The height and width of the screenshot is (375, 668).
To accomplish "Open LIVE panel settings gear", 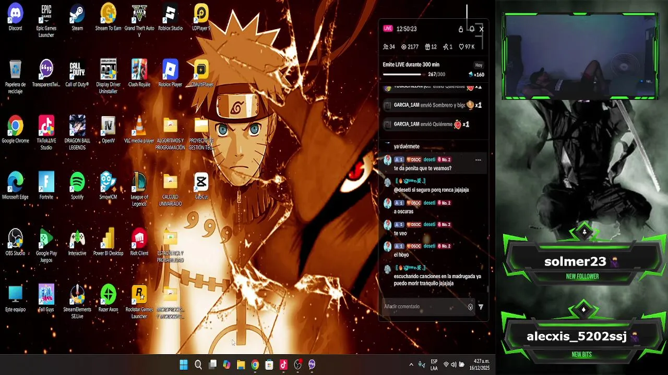I will click(471, 29).
